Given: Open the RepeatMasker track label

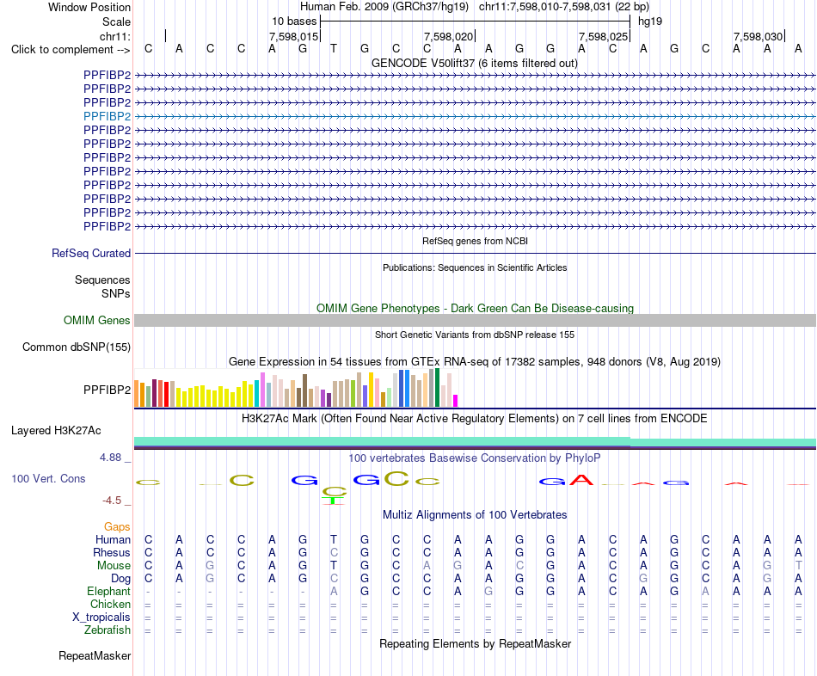Looking at the screenshot, I should 95,655.
